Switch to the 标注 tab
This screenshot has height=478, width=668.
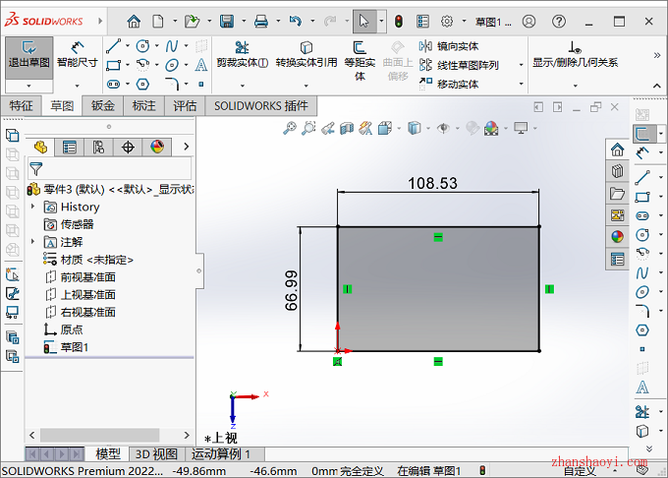(x=143, y=106)
